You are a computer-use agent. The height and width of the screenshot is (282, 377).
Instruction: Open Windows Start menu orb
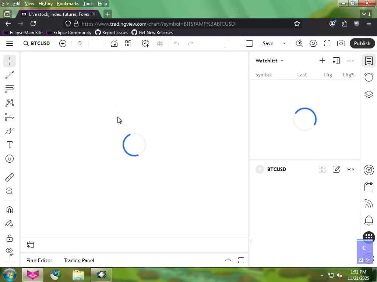(x=10, y=275)
